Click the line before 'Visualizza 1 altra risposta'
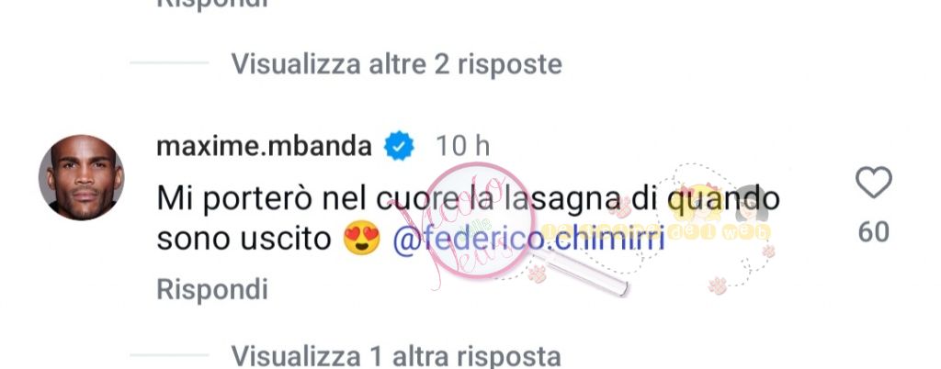The image size is (941, 369). tap(169, 356)
